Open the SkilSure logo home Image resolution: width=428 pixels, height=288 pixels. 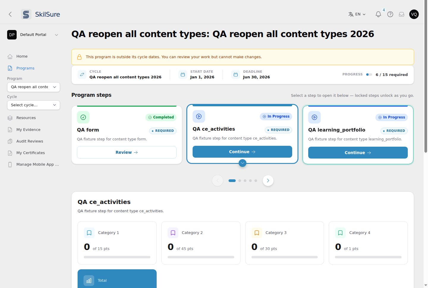(41, 14)
